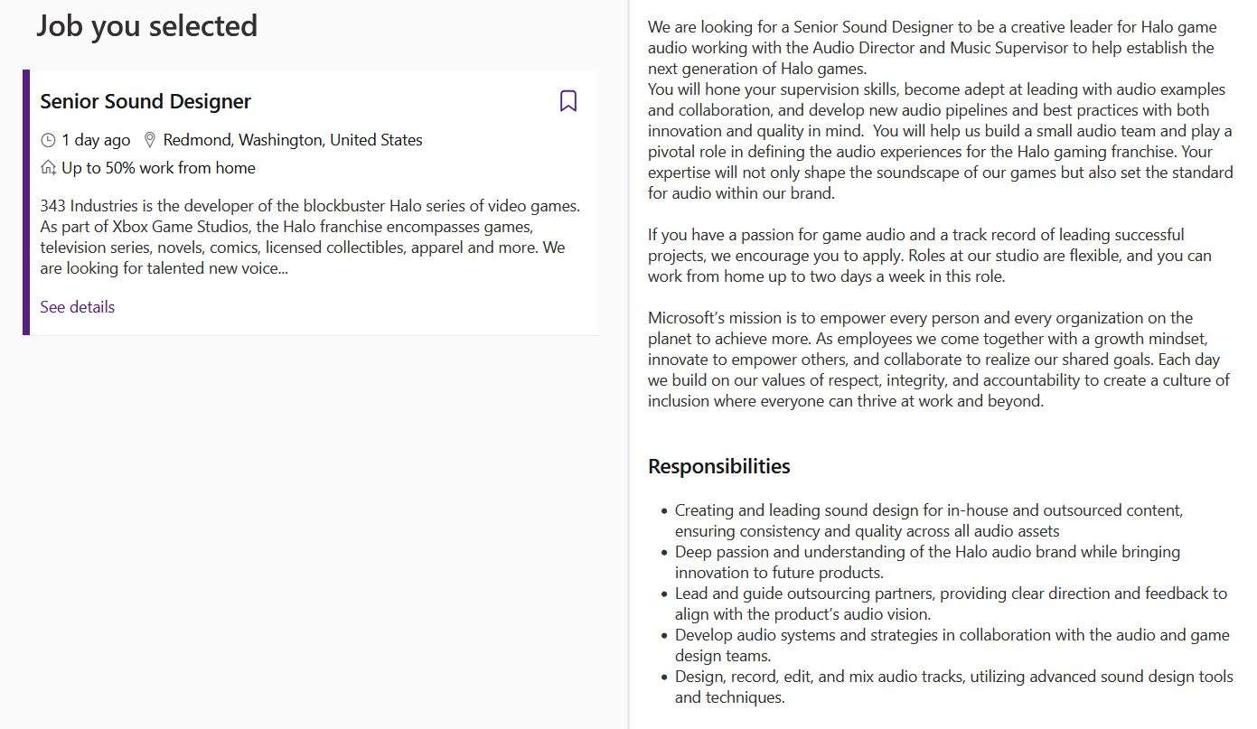
Task: Click the Develop audio systems and strategies bullet
Action: 952,645
